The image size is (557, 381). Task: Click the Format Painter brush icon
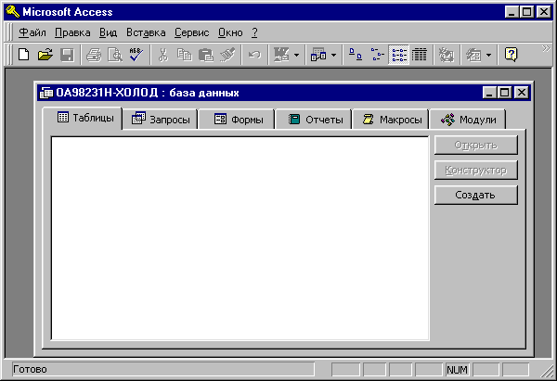tap(227, 55)
